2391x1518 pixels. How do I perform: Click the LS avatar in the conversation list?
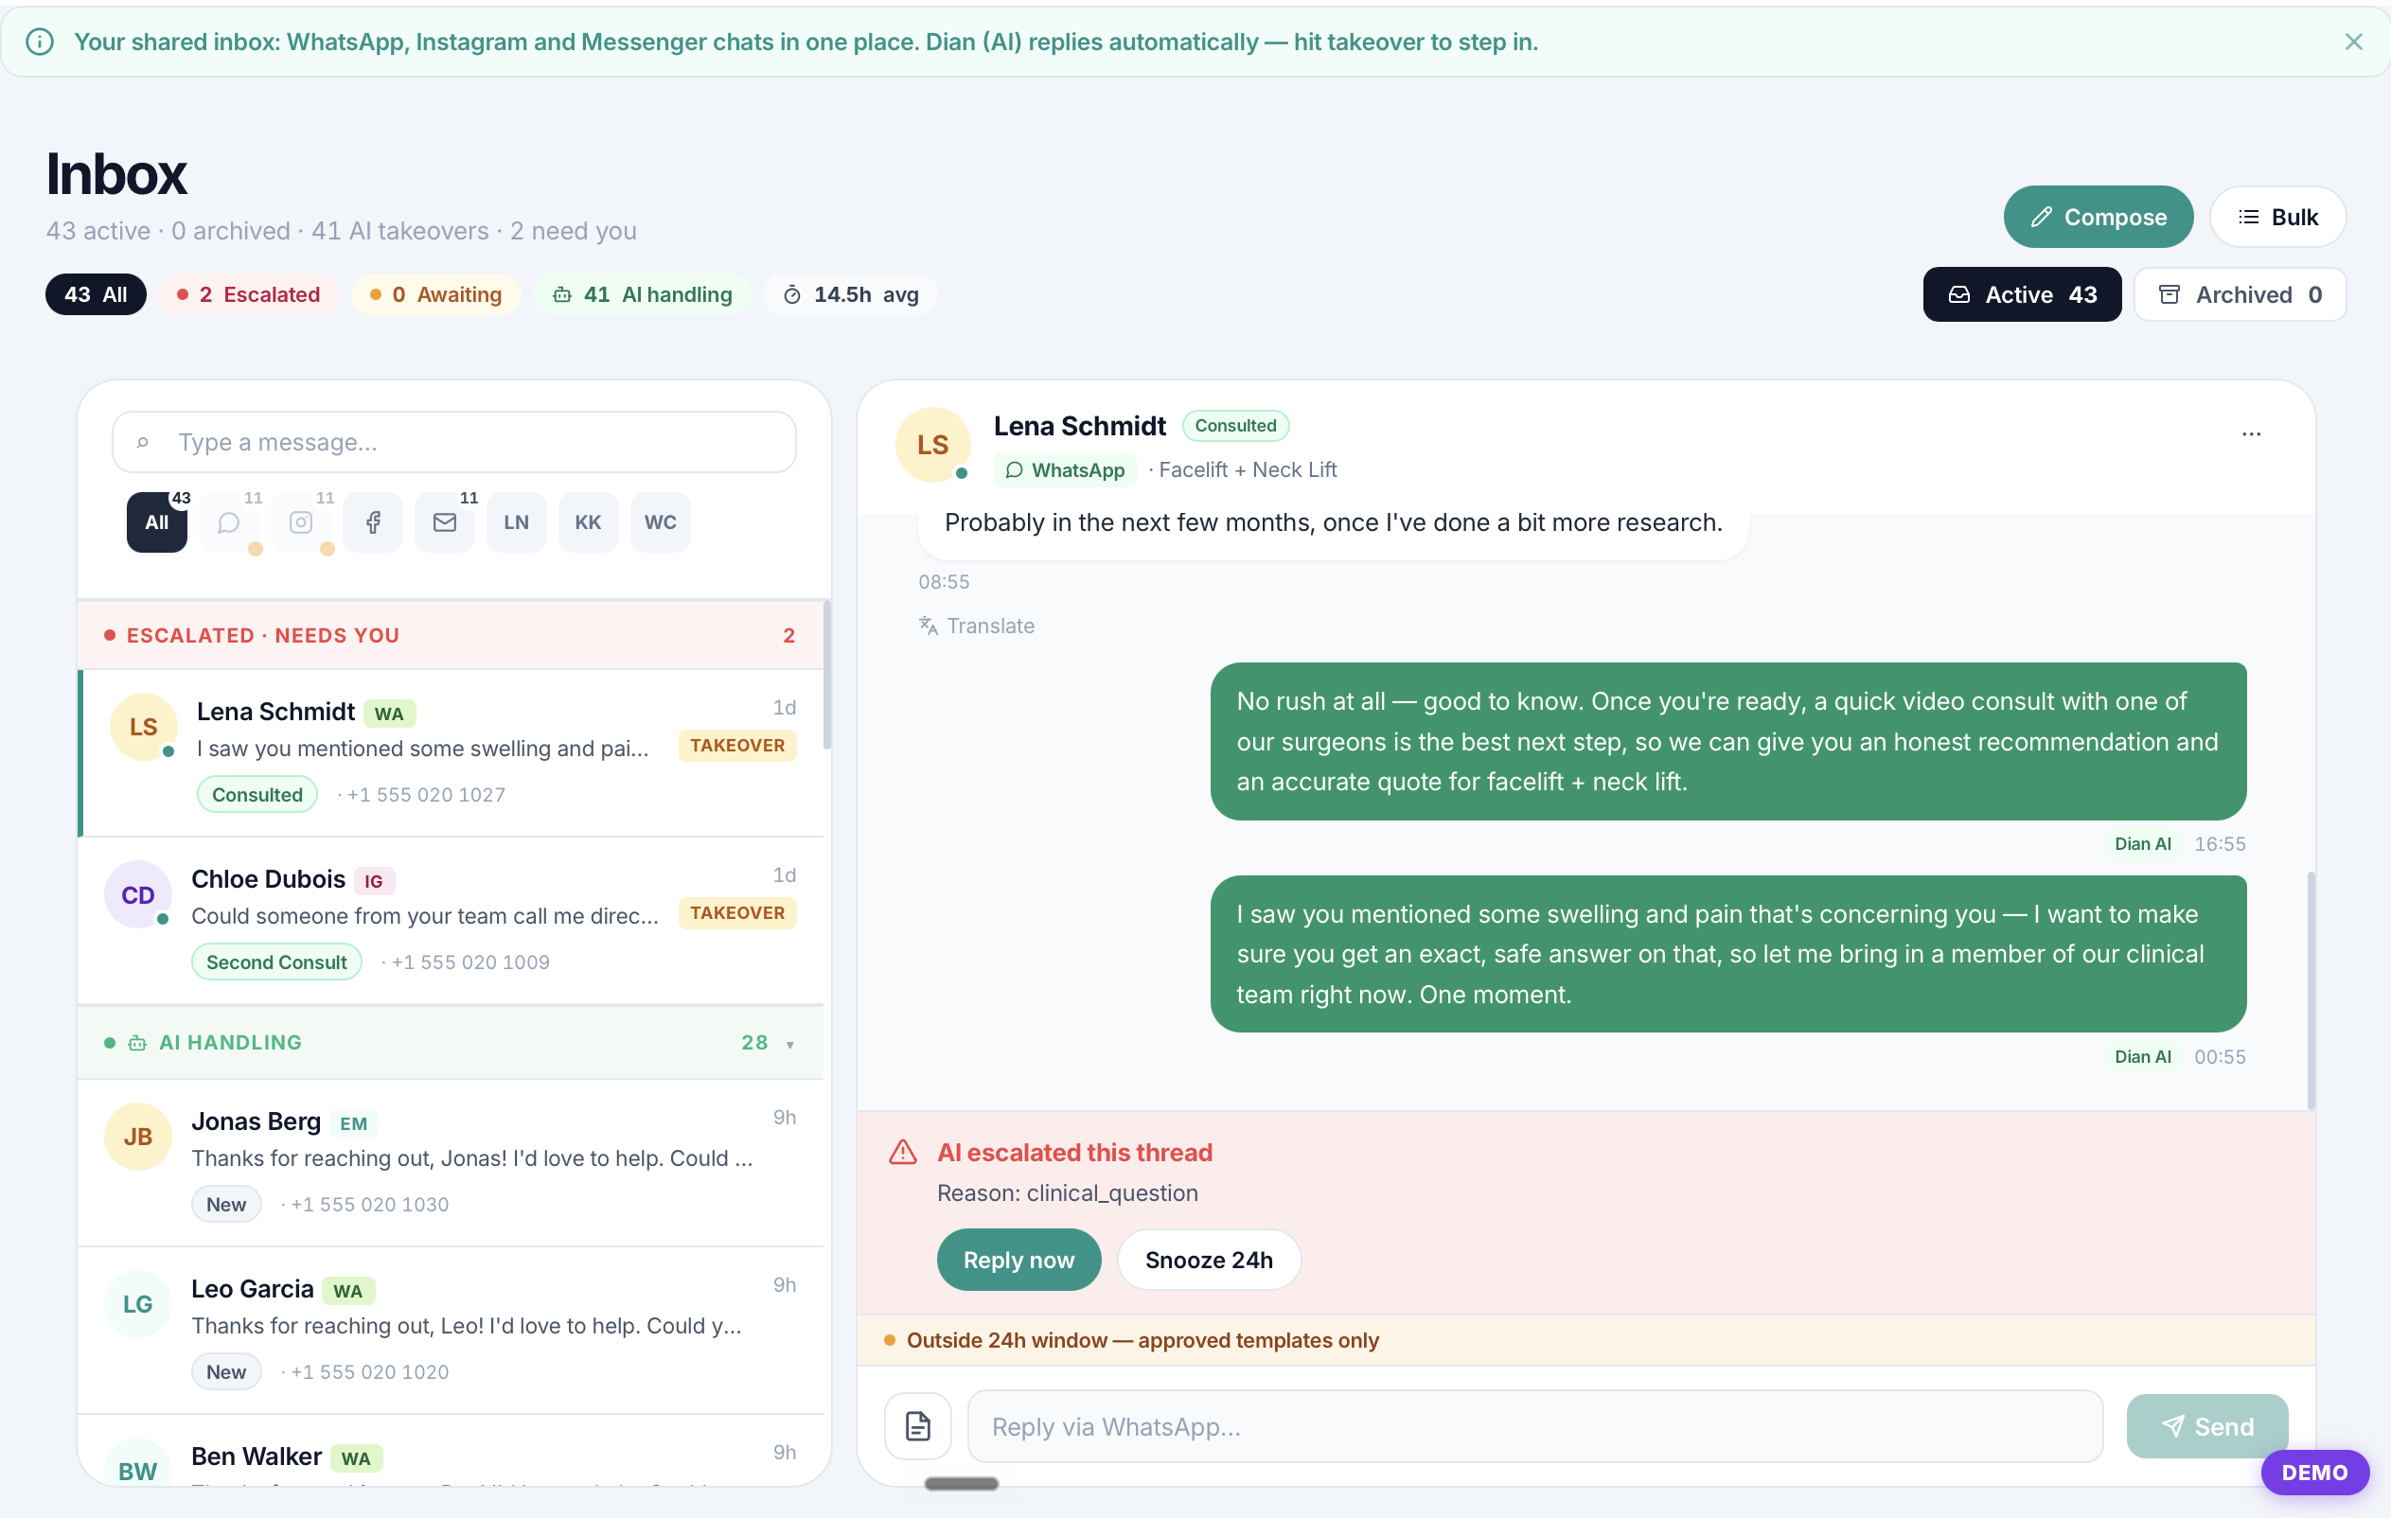143,728
